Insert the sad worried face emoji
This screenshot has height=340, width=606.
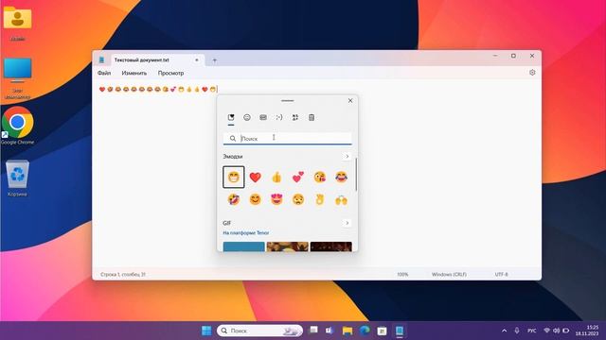(x=298, y=199)
